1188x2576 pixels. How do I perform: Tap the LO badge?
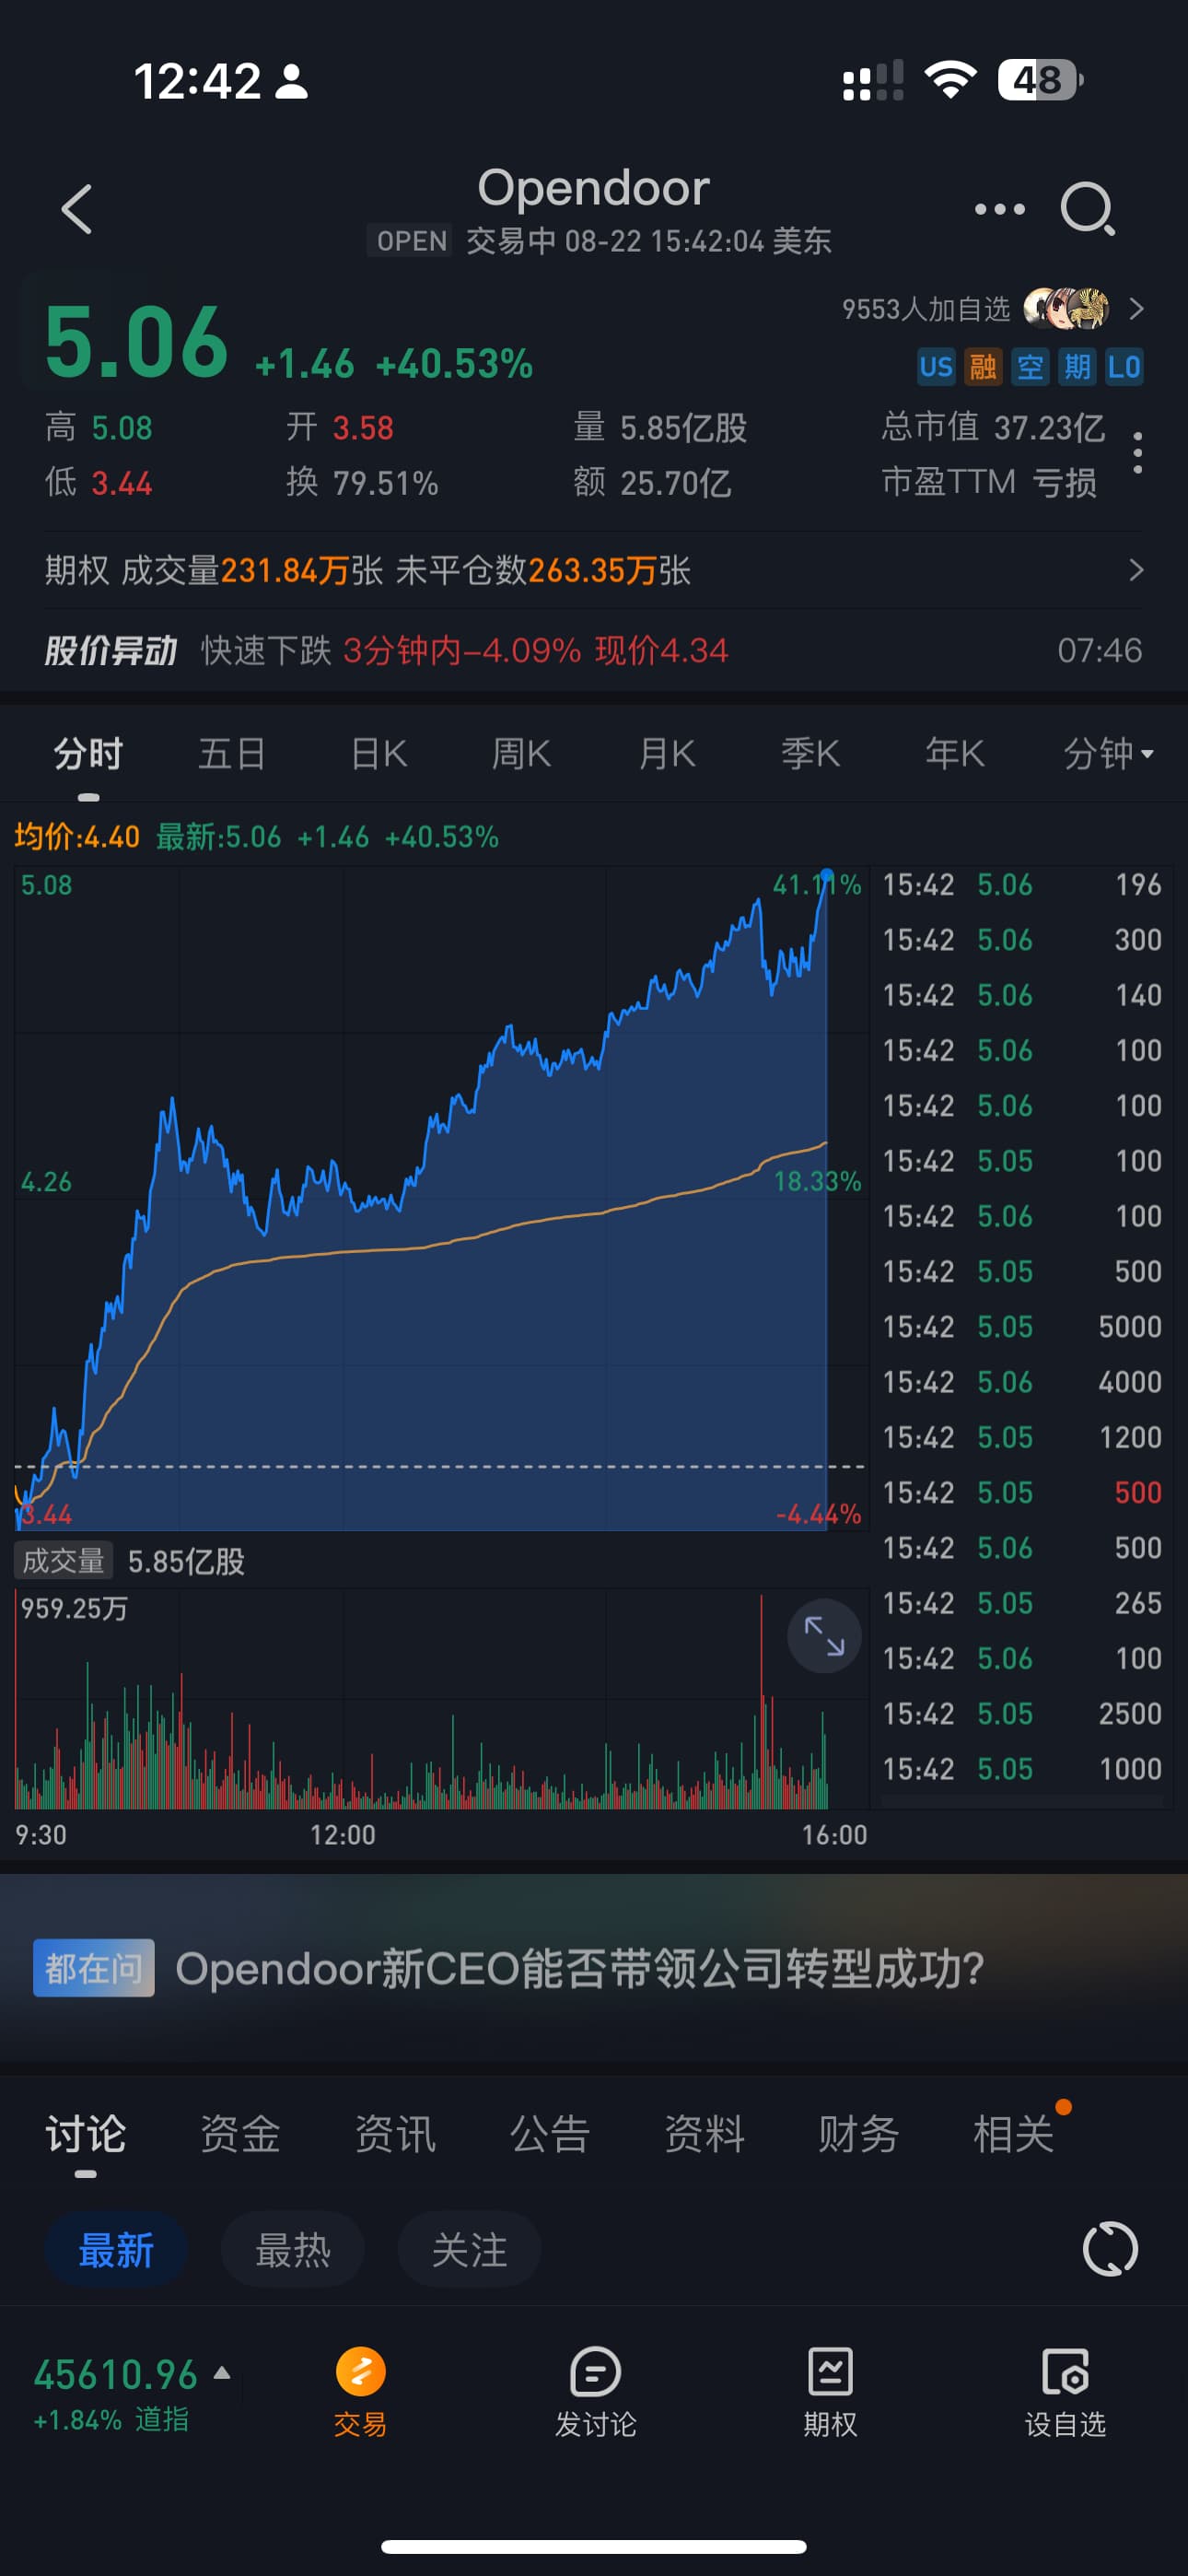point(1124,367)
